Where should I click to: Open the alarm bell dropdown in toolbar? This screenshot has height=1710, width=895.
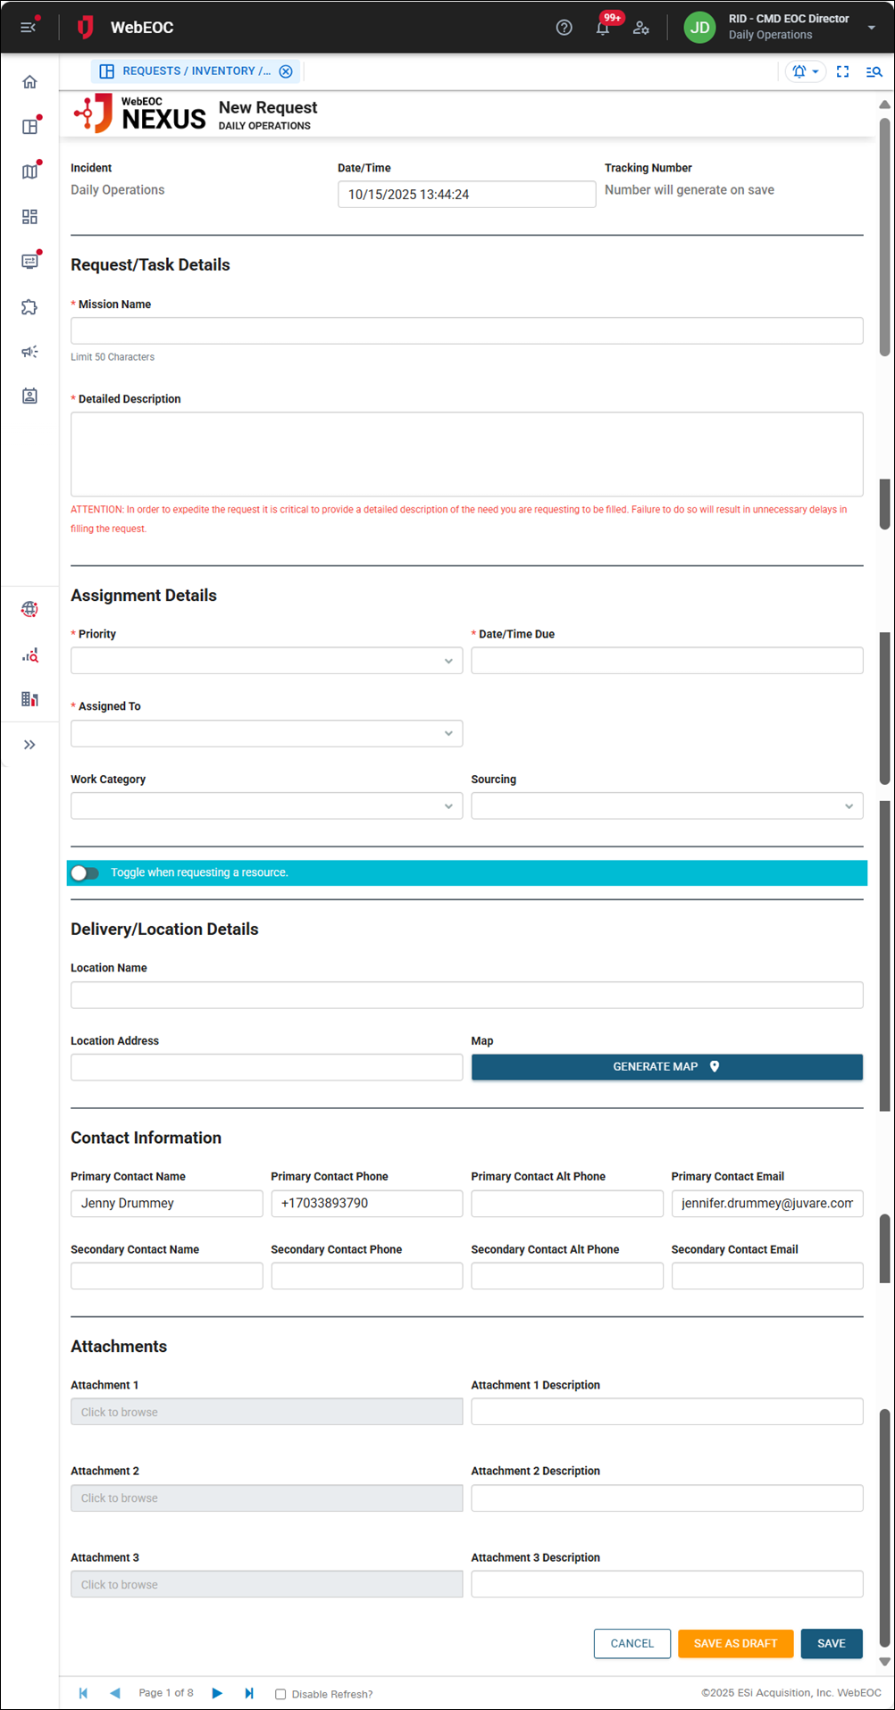click(806, 71)
